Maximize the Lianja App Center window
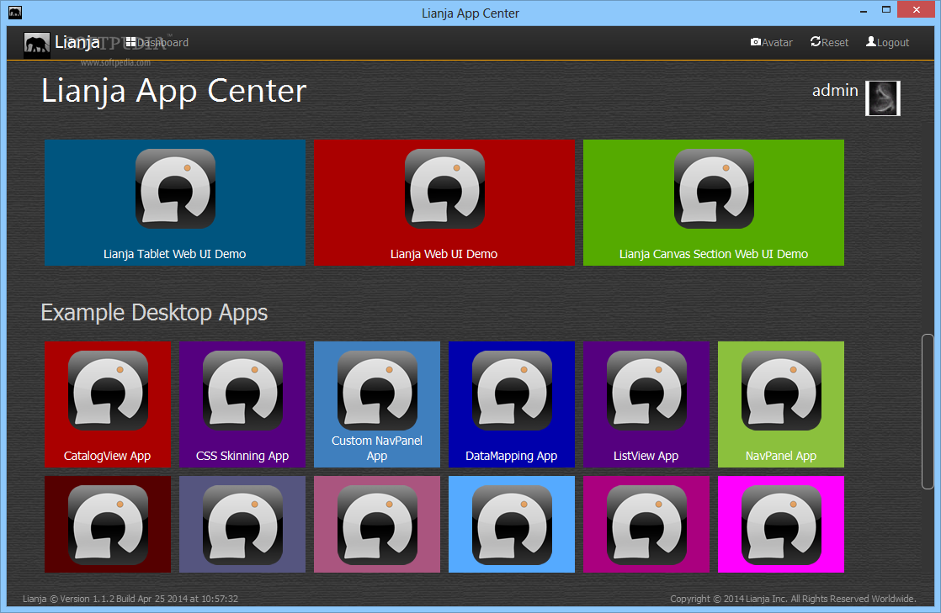 (885, 9)
